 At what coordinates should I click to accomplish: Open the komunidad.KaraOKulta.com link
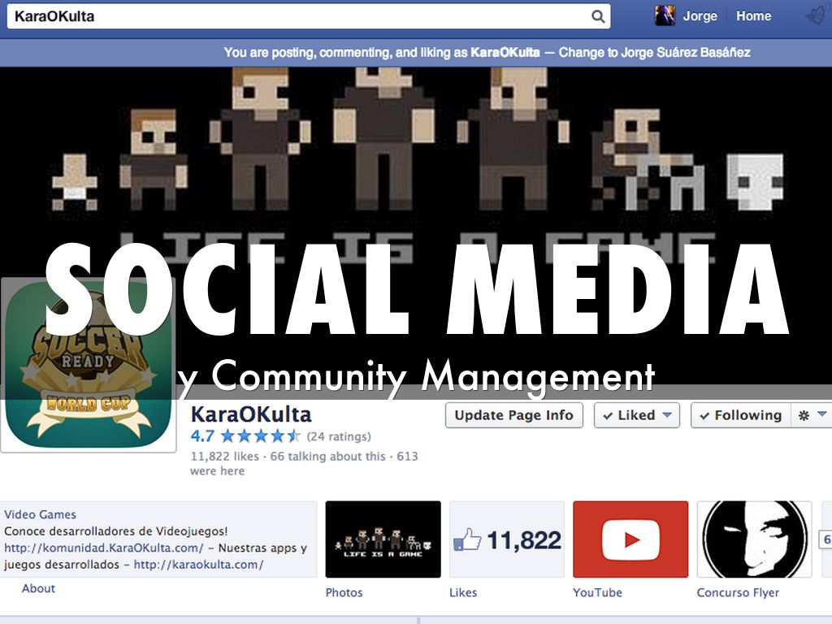pyautogui.click(x=103, y=548)
